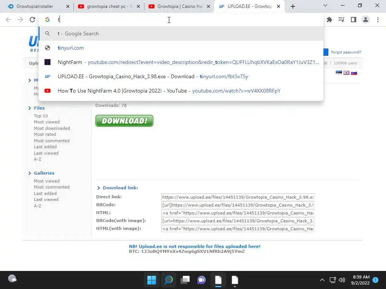The image size is (386, 289).
Task: Choose the 't - Google Search' suggestion
Action: [181, 33]
